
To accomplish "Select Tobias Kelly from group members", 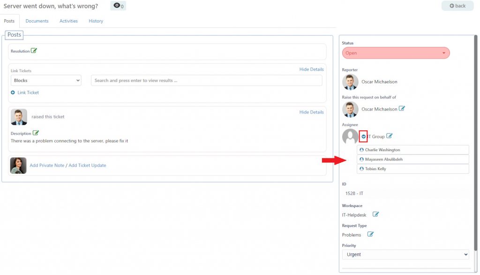I will coord(413,169).
